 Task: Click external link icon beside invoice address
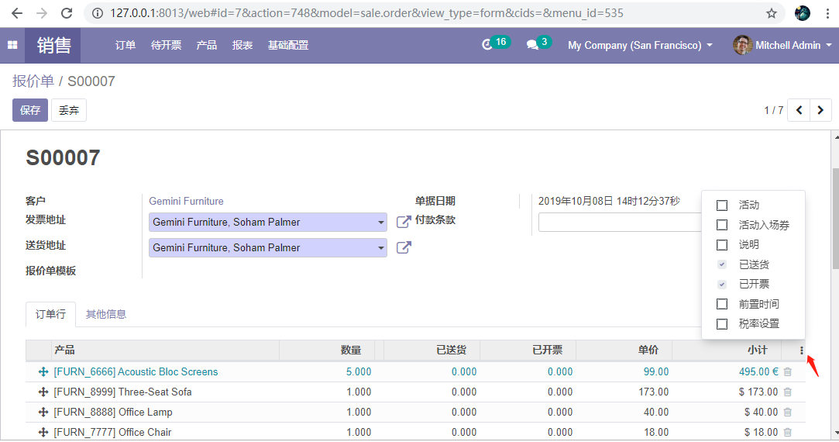click(404, 222)
